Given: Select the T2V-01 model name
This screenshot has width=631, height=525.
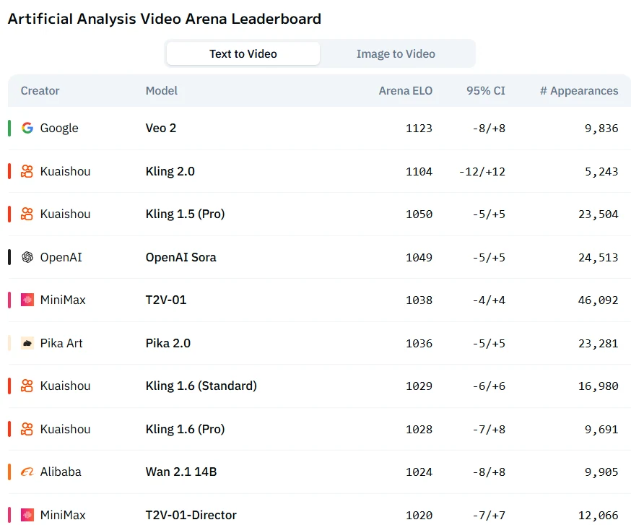Looking at the screenshot, I should [166, 300].
